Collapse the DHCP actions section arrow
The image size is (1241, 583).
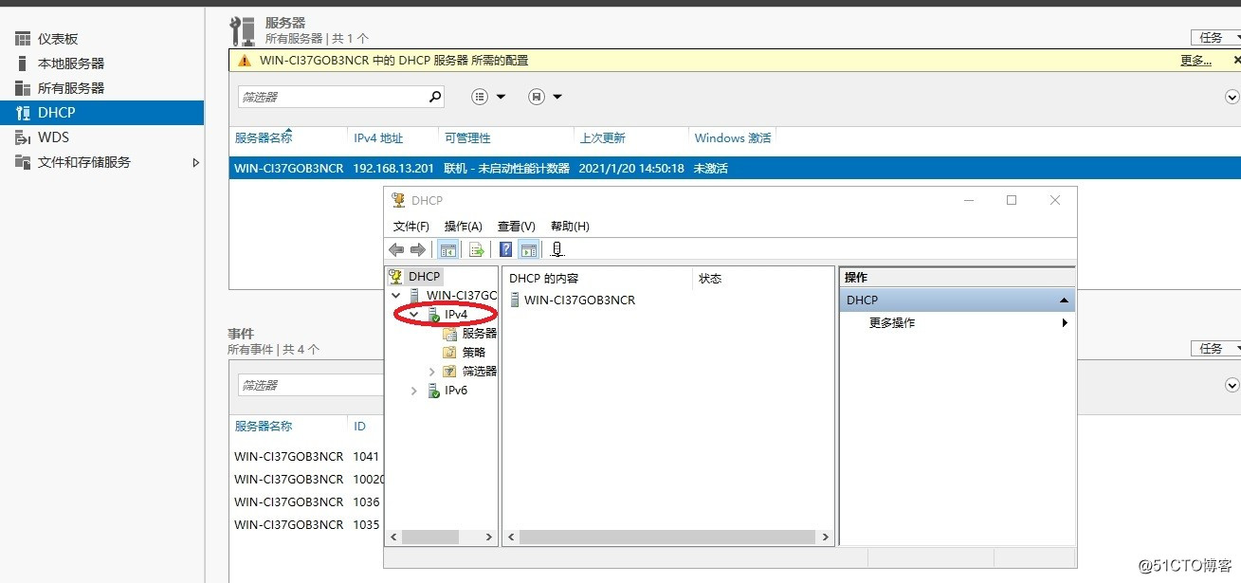point(1064,301)
